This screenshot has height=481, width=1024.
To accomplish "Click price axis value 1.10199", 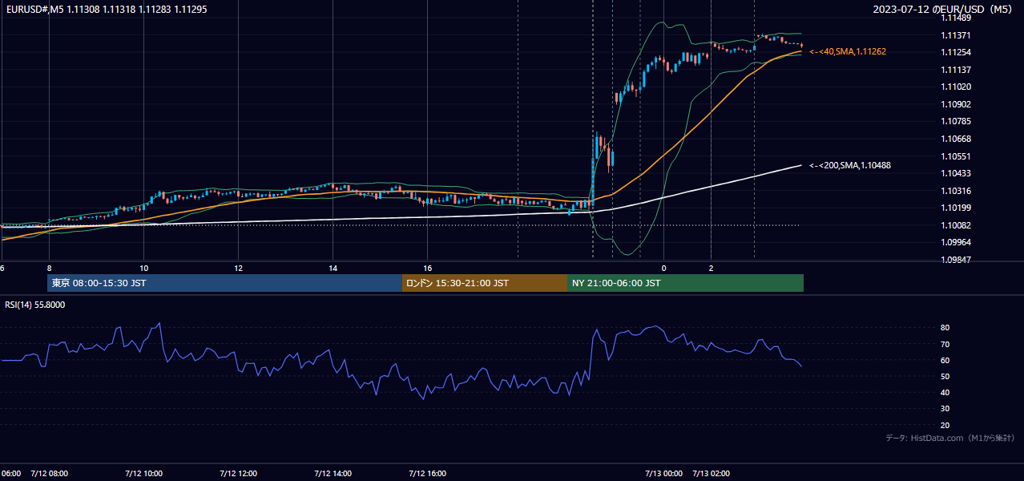I will [956, 208].
